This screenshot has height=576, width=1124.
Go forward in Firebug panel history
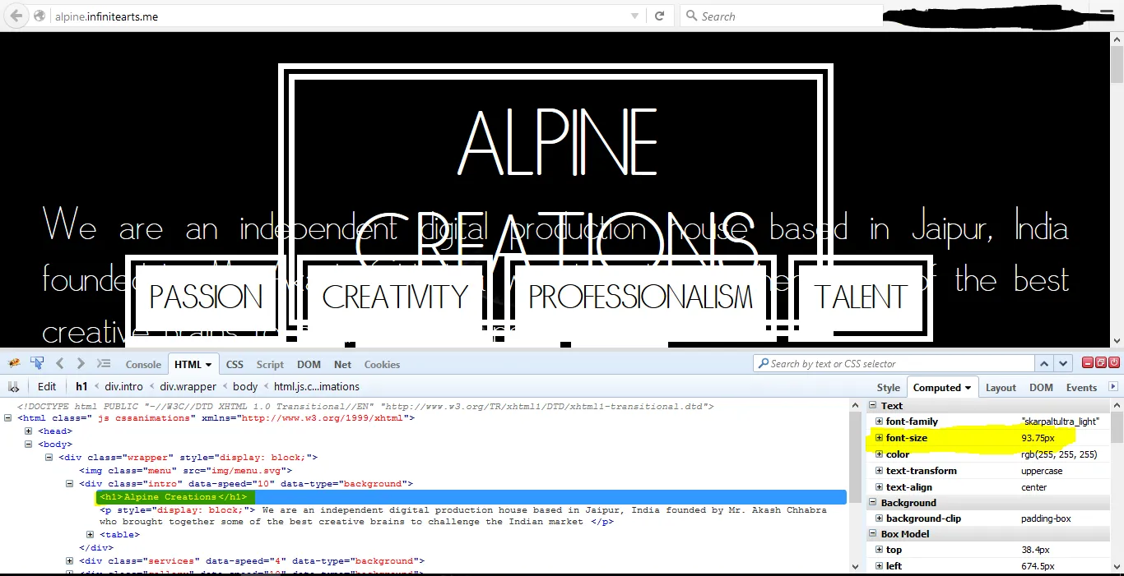click(81, 363)
